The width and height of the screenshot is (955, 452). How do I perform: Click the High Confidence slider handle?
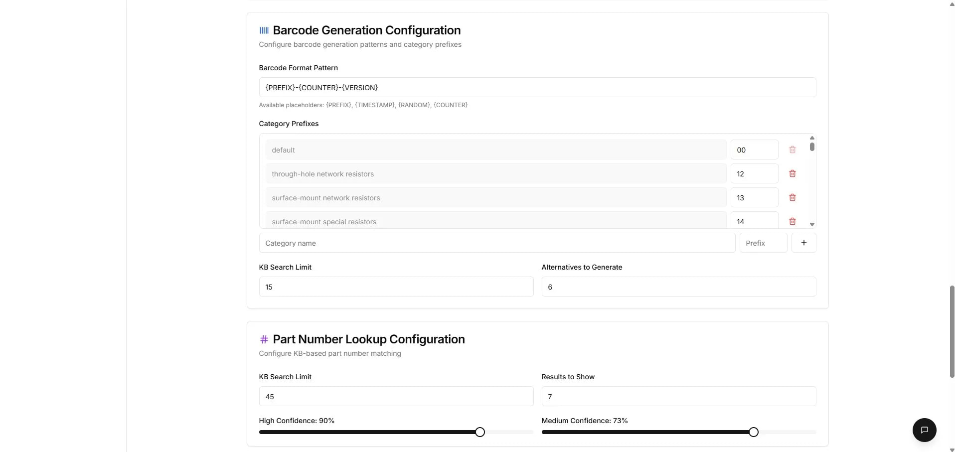point(479,432)
